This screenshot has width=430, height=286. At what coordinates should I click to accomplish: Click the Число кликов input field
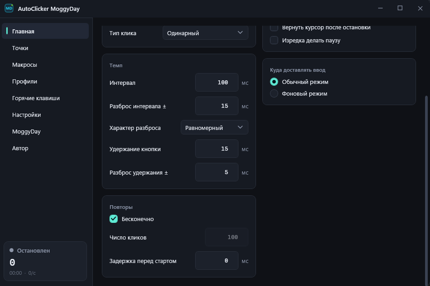point(227,237)
